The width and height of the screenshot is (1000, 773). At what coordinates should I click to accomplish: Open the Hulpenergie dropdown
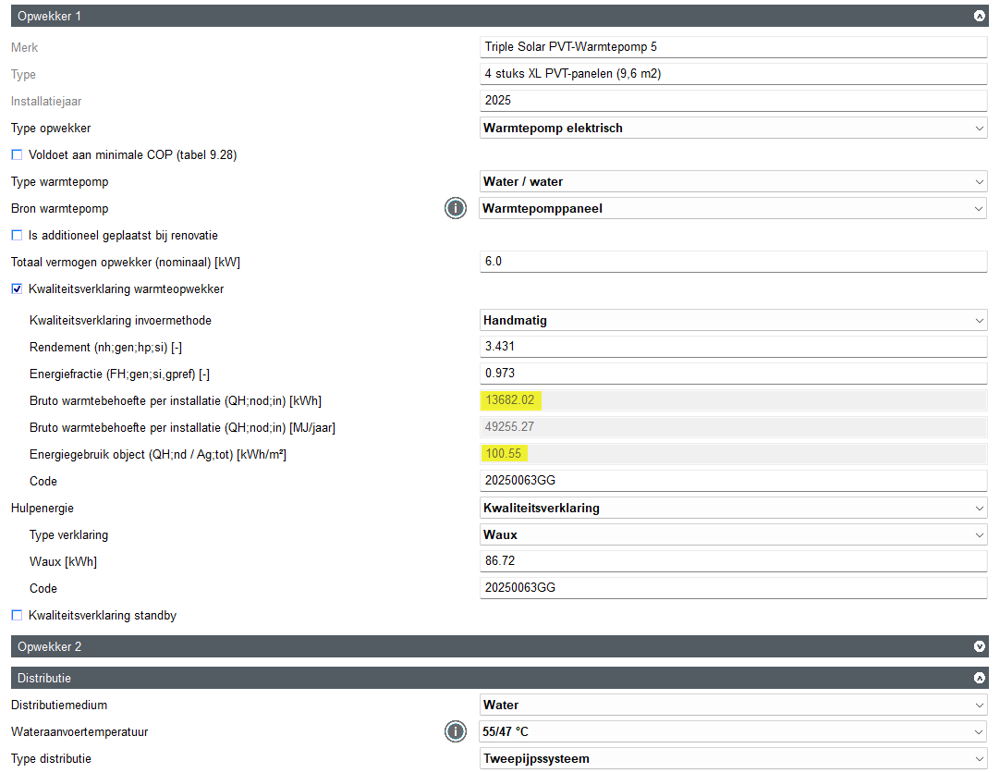click(x=733, y=509)
